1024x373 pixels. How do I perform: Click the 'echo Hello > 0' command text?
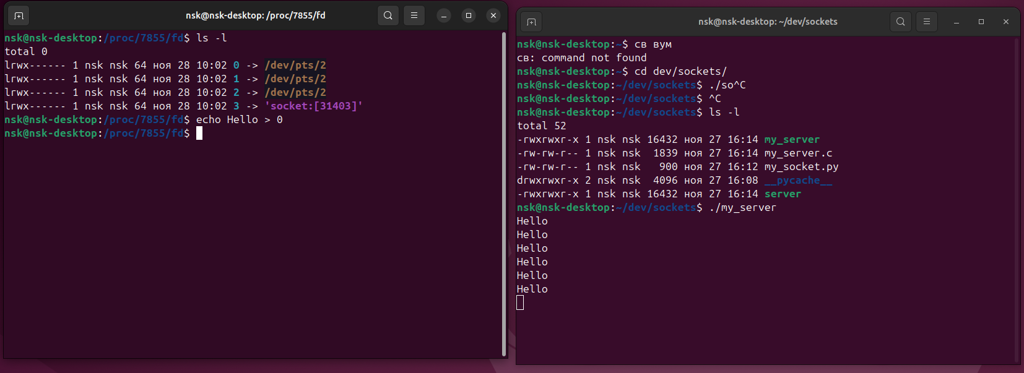coord(239,119)
